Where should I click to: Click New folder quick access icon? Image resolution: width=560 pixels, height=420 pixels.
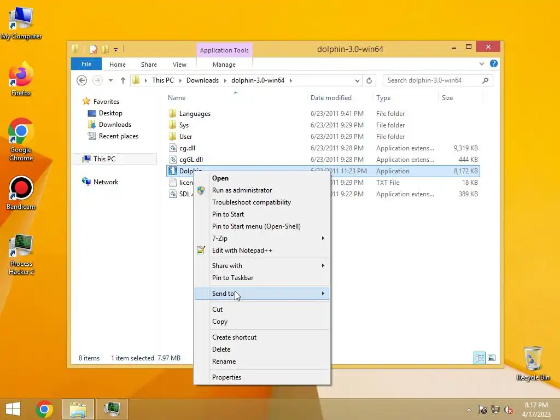click(x=106, y=49)
